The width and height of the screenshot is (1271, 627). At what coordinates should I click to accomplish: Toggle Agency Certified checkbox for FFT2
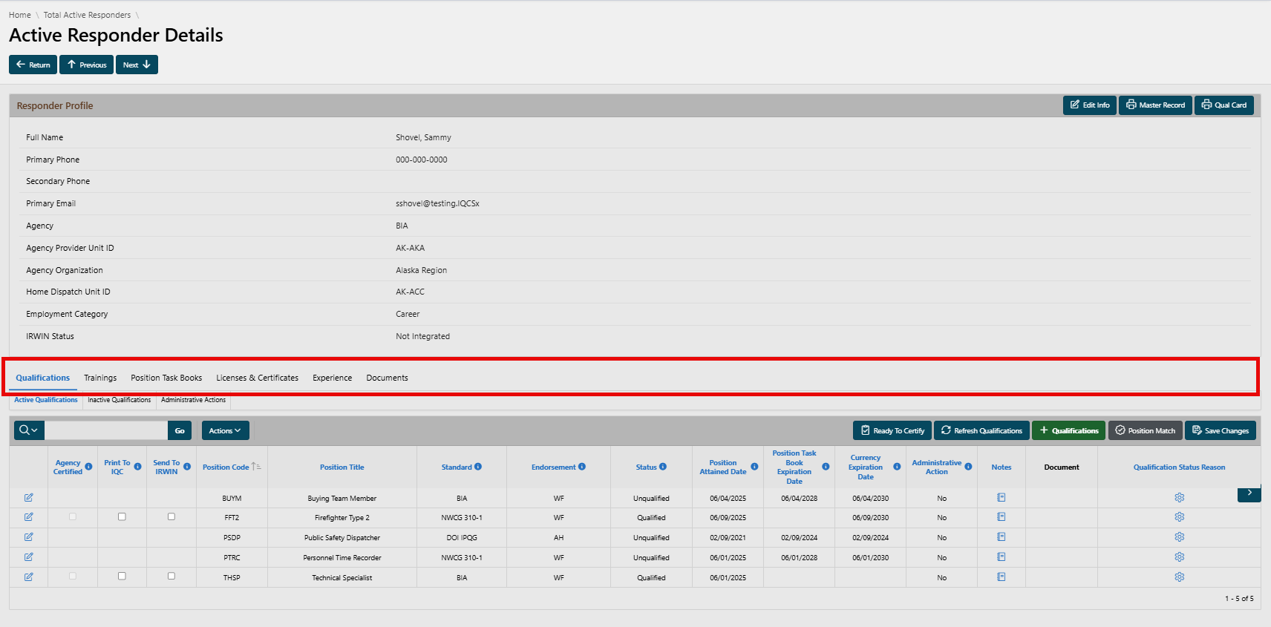coord(73,516)
